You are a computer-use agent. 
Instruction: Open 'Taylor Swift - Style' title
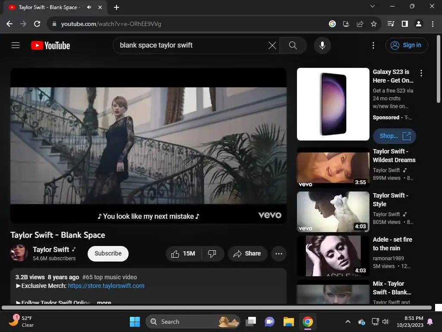[x=390, y=200]
